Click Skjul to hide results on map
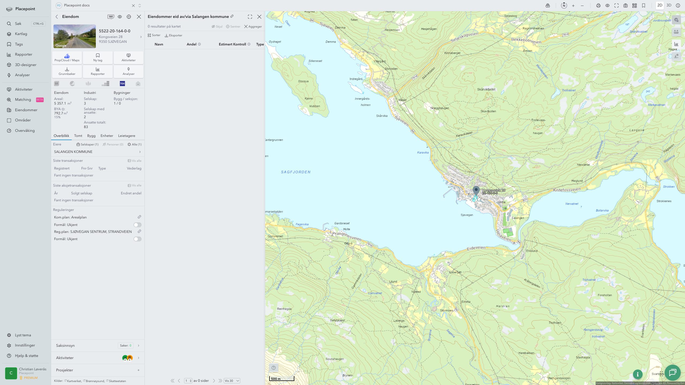This screenshot has width=685, height=385. coord(217,26)
